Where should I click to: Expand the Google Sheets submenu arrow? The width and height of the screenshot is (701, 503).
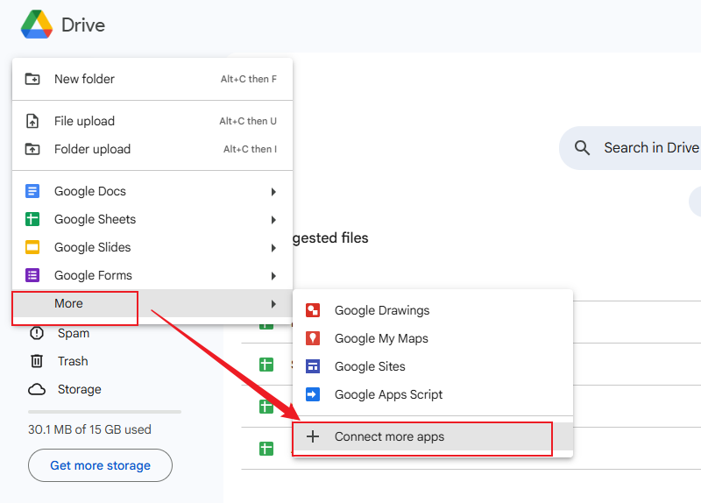[273, 220]
